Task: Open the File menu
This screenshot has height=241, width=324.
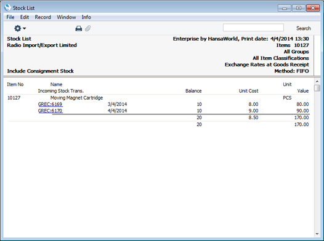Action: click(x=10, y=17)
